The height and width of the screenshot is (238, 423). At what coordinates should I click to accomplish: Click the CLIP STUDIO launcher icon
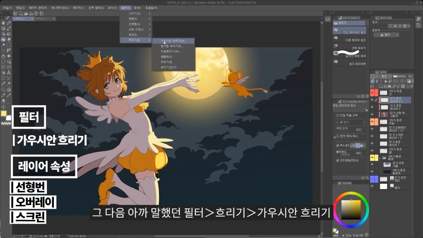pos(15,13)
